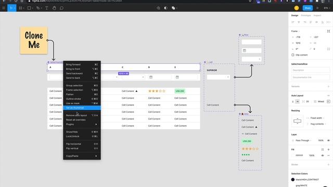Click the US$ 200 badge in table
Viewport: 333px width, 187px height.
pos(180,91)
